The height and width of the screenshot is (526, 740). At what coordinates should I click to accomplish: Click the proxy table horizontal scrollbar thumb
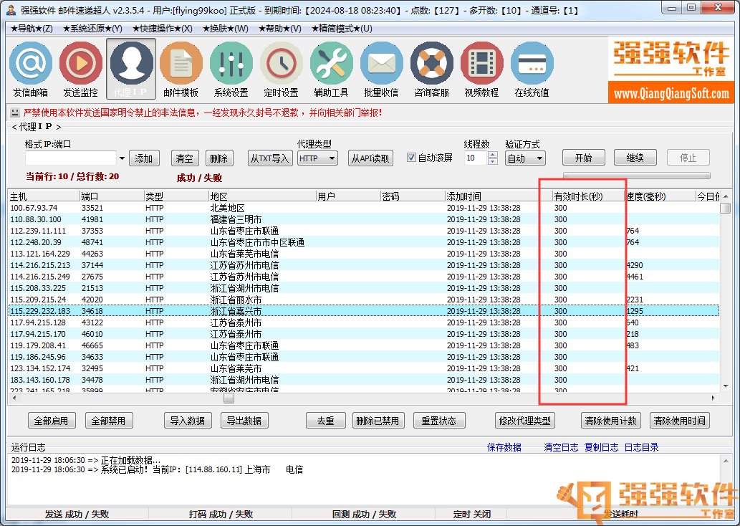(x=229, y=398)
